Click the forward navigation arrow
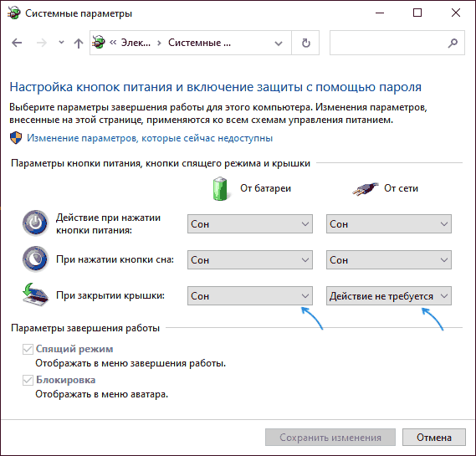This screenshot has width=476, height=456. 42,43
